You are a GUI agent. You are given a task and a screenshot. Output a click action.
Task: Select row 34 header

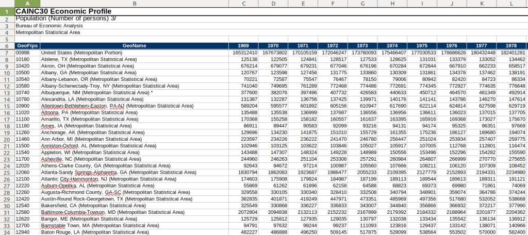(x=7, y=232)
